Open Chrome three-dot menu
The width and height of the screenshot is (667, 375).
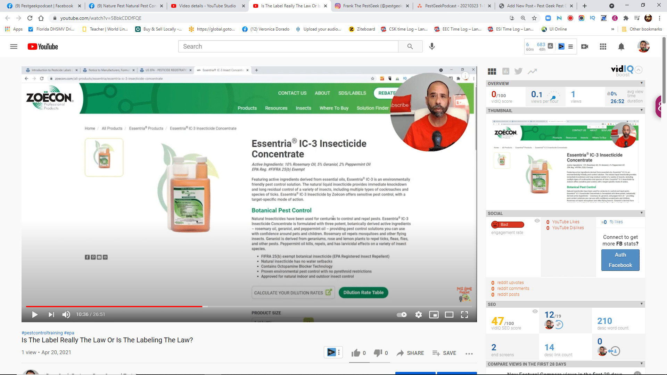(x=659, y=18)
